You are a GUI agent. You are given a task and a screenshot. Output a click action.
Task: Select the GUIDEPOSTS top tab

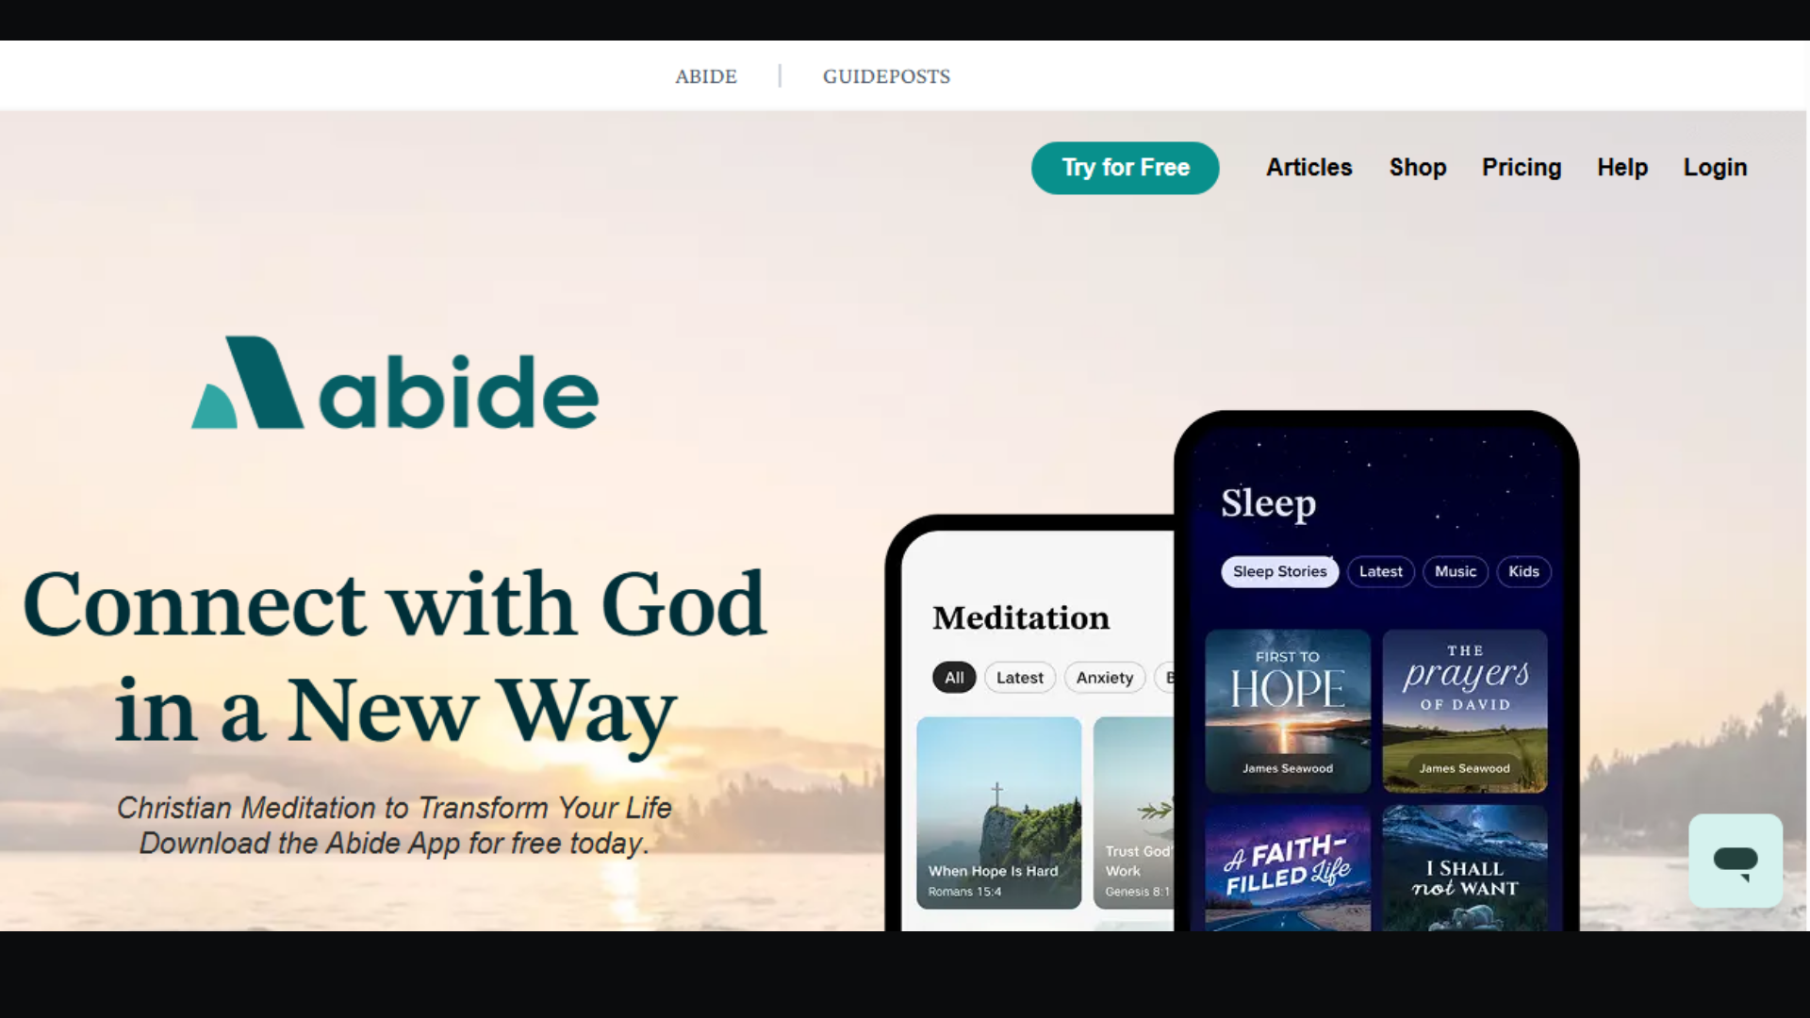(x=886, y=76)
